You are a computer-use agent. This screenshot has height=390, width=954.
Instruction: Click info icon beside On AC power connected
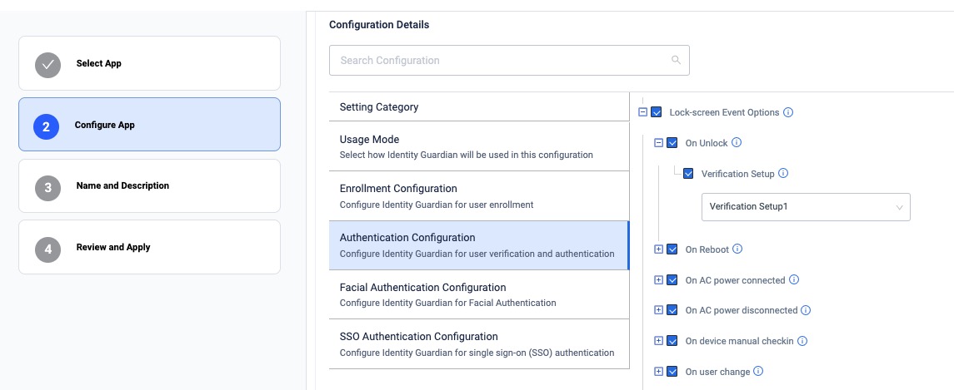pos(794,280)
